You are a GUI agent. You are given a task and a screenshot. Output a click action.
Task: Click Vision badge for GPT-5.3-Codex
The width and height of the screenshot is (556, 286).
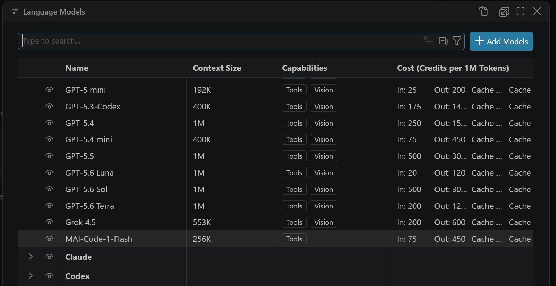coord(324,107)
